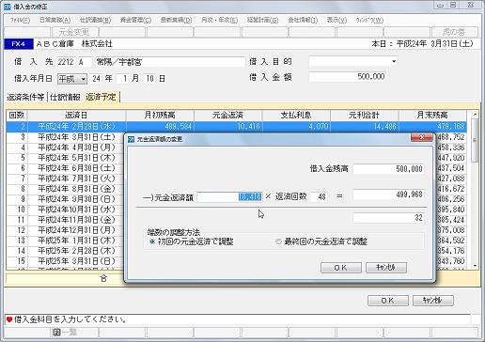
Task: Click the 借入金残高 field in dialog
Action: tap(388, 169)
